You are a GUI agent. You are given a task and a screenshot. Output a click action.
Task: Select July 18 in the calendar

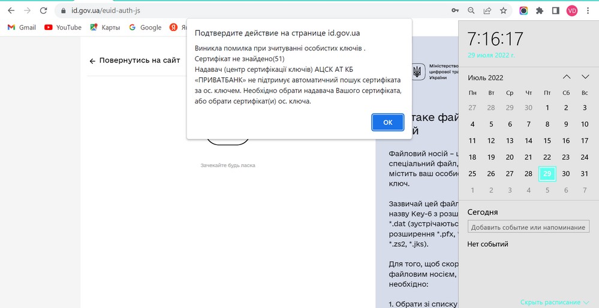point(472,157)
